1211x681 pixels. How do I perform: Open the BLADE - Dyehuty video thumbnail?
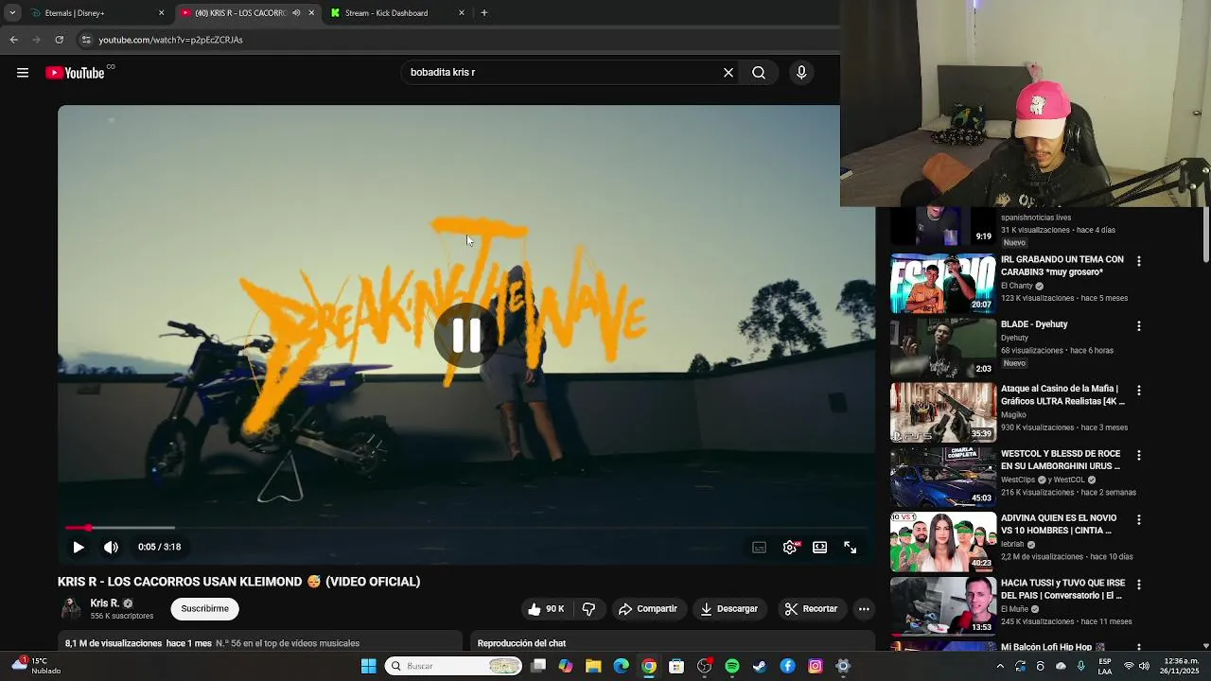click(x=943, y=347)
